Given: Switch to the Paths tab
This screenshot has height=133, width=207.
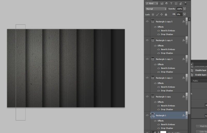Looking at the screenshot, I should tap(195, 81).
